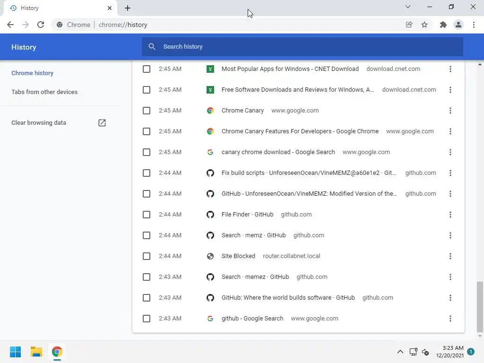The width and height of the screenshot is (484, 363).
Task: Go back using the browser back arrow
Action: click(x=10, y=25)
